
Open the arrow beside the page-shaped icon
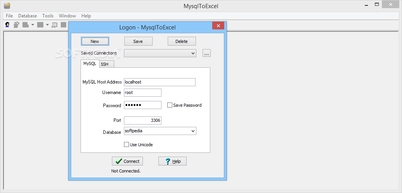click(33, 25)
